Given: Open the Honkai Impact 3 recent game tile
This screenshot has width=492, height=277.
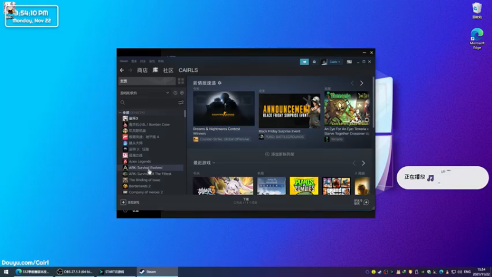Looking at the screenshot, I should 223,186.
